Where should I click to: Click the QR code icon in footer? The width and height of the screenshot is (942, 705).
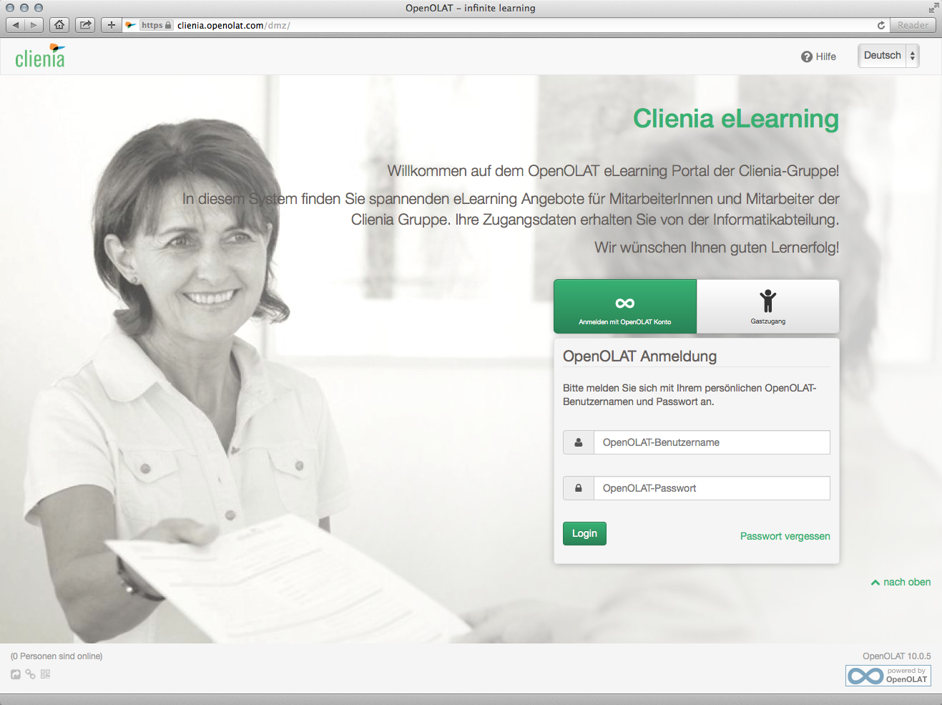45,674
